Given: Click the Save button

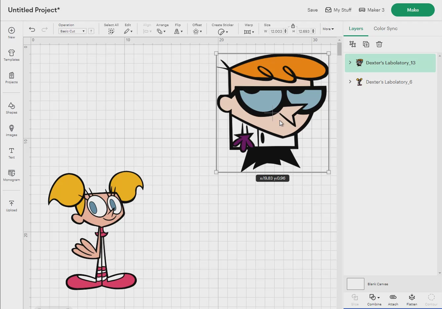Looking at the screenshot, I should point(313,10).
